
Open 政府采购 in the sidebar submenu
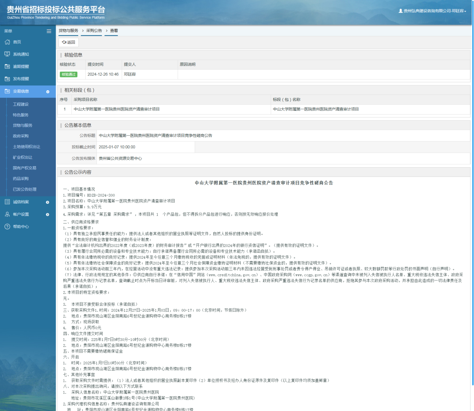click(21, 136)
